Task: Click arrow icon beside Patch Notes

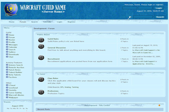Action: pyautogui.click(x=7, y=70)
